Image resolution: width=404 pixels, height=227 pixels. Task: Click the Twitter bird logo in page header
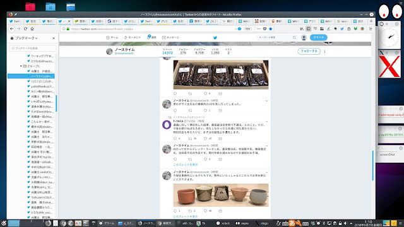click(x=215, y=38)
